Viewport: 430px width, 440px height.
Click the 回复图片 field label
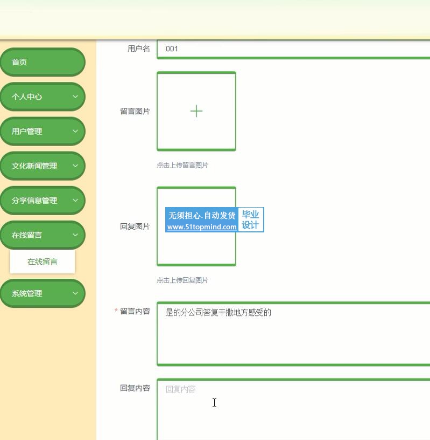(135, 226)
